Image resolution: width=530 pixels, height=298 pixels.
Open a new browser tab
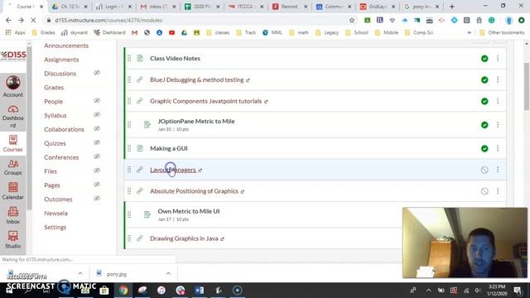tap(452, 7)
